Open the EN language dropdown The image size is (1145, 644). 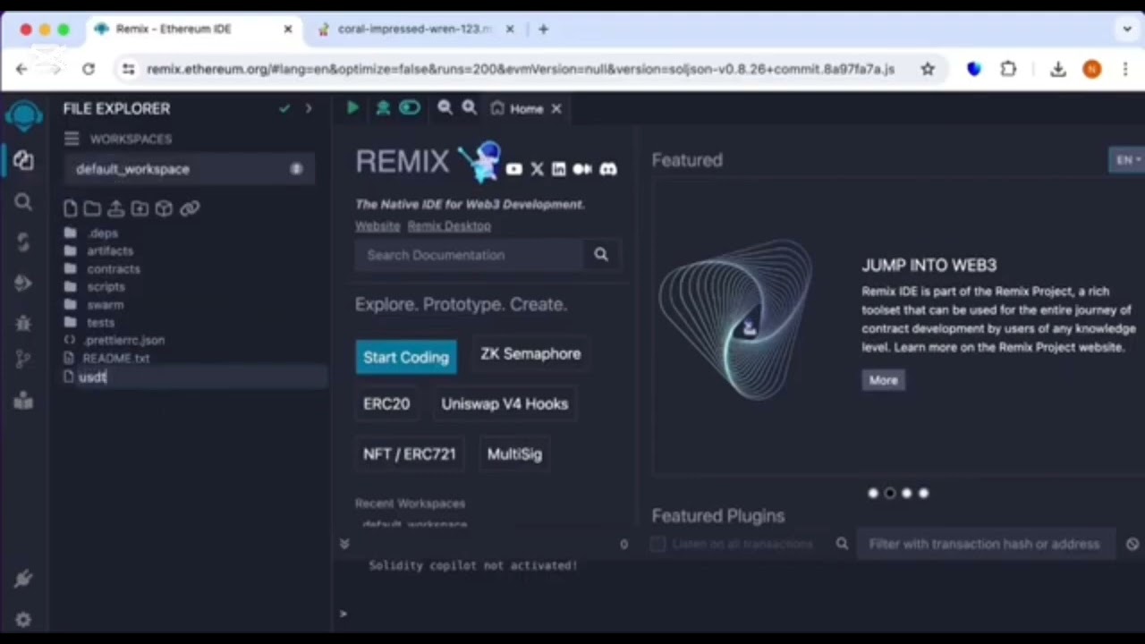click(1127, 160)
